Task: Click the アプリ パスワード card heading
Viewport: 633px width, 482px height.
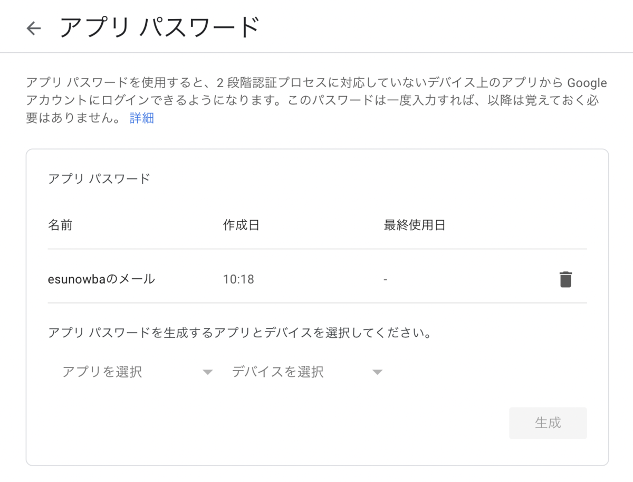Action: (99, 178)
